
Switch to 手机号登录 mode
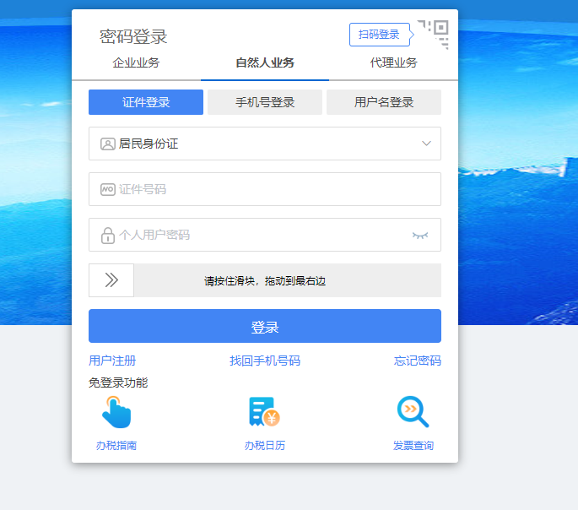click(265, 102)
